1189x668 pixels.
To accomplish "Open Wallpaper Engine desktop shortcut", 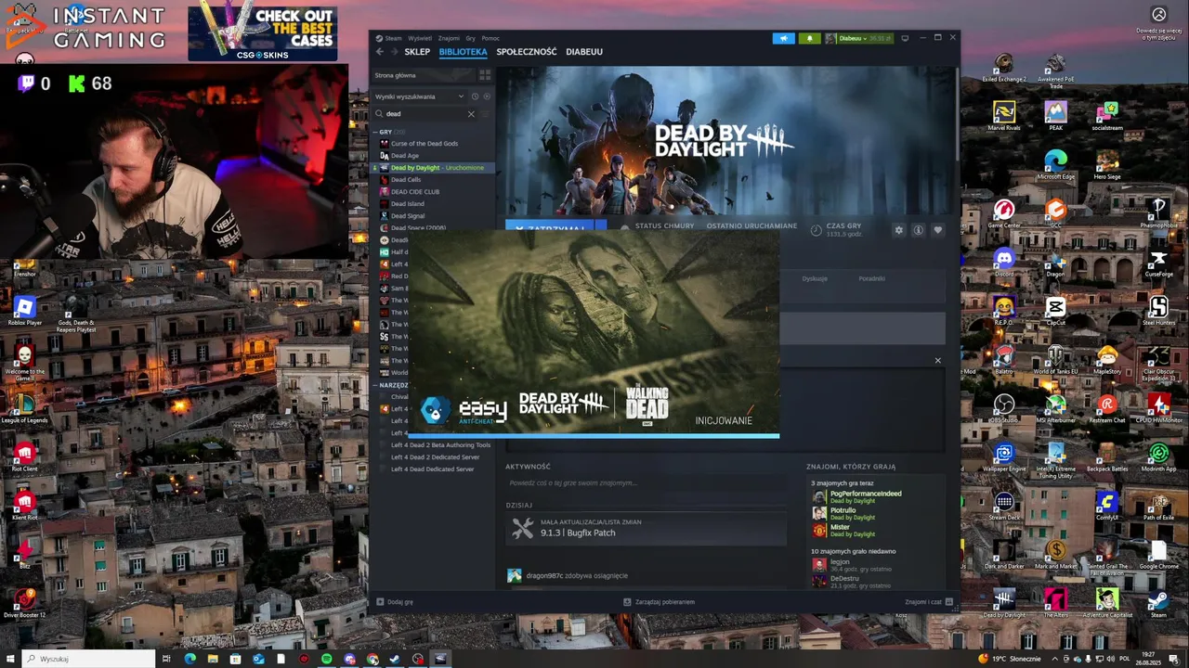I will pos(1004,456).
